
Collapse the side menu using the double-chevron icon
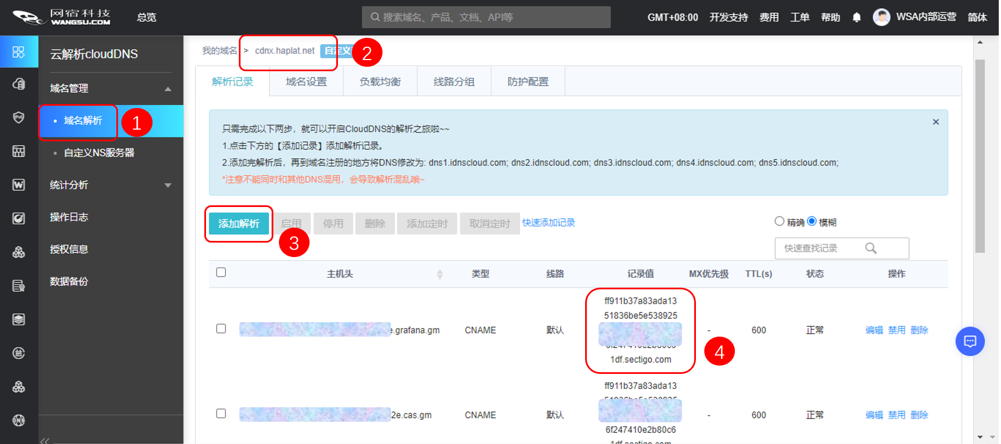pyautogui.click(x=45, y=441)
